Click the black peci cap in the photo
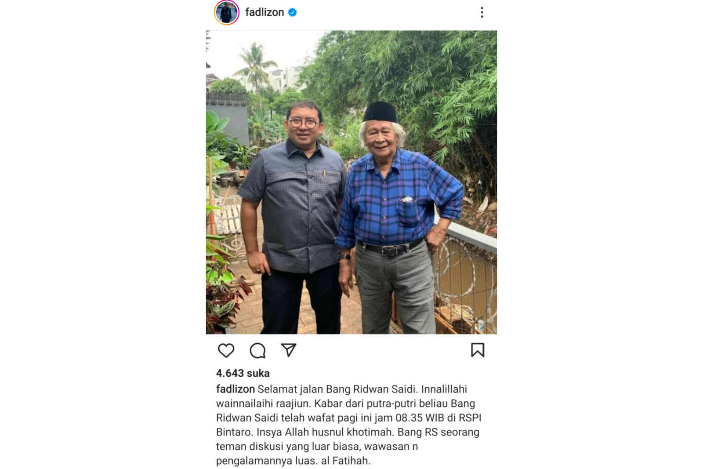Viewport: 703px width, 469px height. pyautogui.click(x=380, y=112)
